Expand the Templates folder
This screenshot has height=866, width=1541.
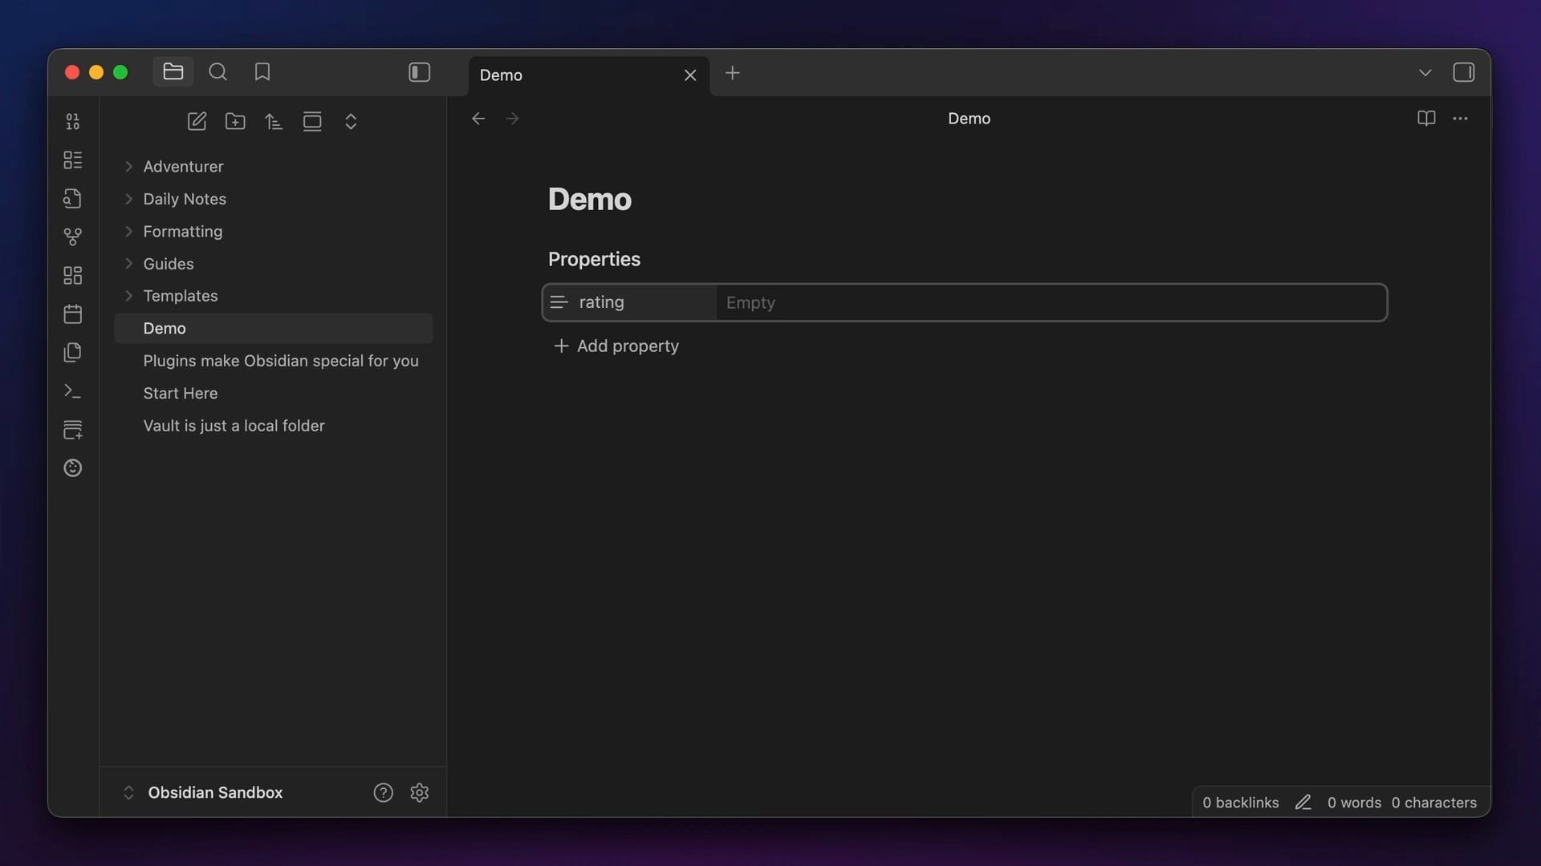tap(128, 296)
